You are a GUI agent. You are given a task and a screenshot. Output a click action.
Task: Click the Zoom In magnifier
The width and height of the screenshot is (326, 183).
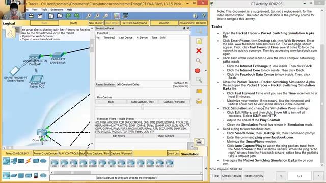tap(88, 16)
